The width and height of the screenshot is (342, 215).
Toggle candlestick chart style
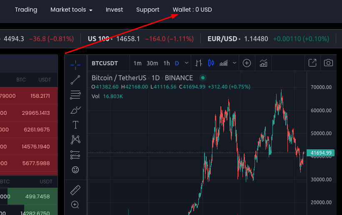(210, 63)
